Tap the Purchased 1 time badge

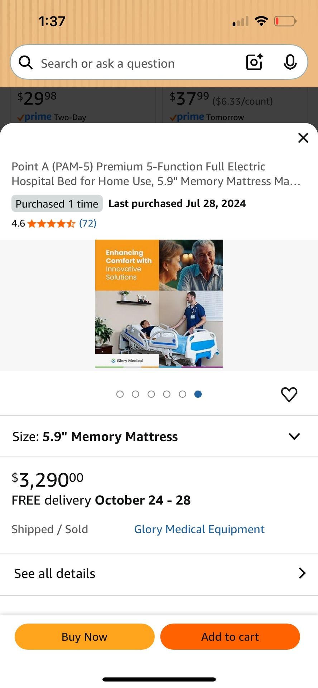57,204
